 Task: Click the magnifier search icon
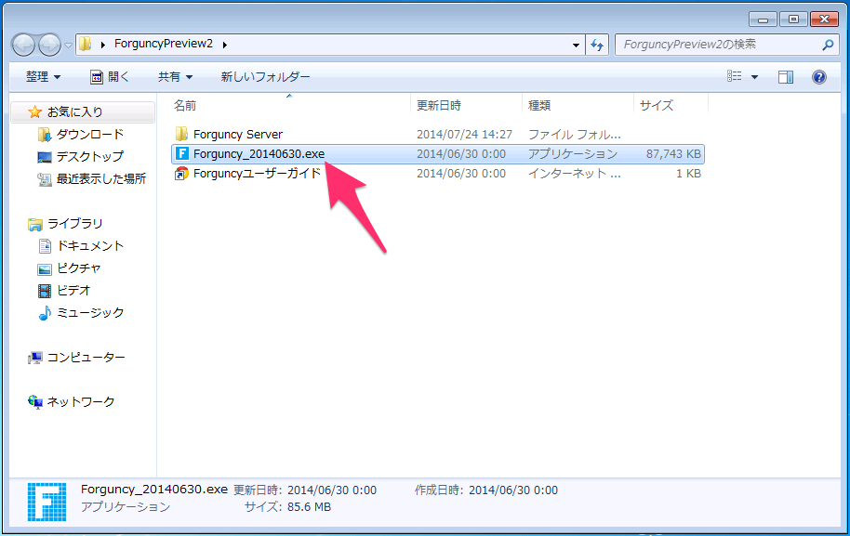828,45
